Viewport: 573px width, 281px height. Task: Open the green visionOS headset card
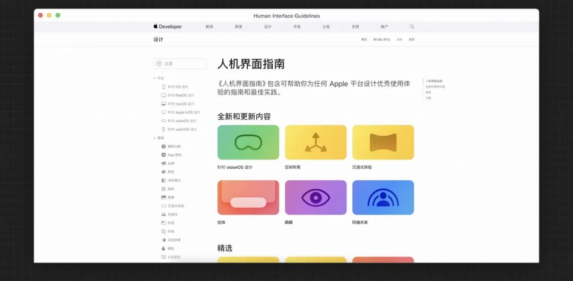point(248,143)
